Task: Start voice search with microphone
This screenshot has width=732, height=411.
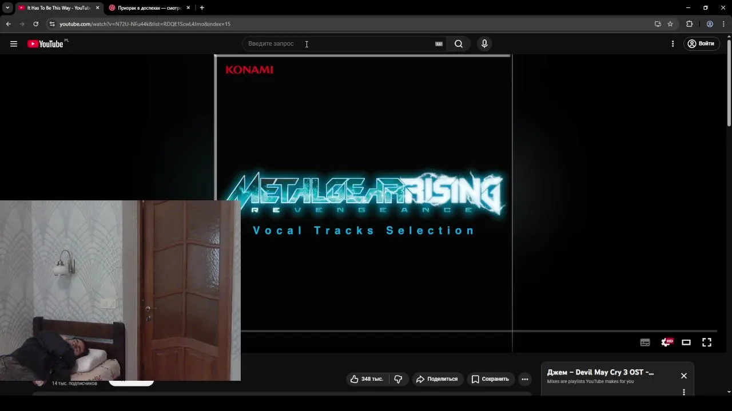Action: pyautogui.click(x=484, y=43)
